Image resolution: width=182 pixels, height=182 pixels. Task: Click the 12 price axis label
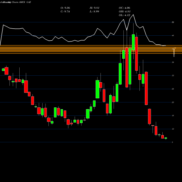pyautogui.click(x=173, y=129)
